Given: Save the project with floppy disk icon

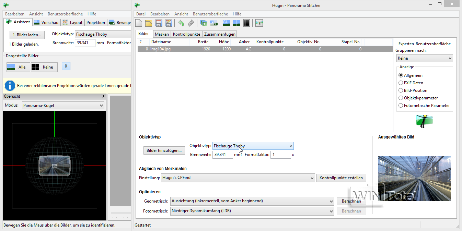Looking at the screenshot, I should point(159,23).
